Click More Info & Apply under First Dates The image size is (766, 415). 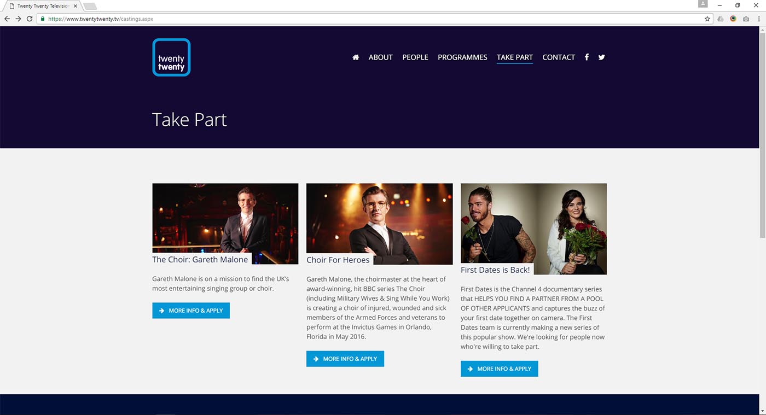pos(500,369)
